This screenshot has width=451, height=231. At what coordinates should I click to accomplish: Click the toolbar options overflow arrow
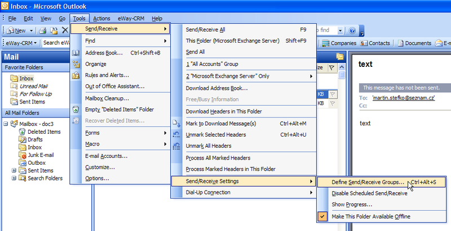[x=362, y=31]
